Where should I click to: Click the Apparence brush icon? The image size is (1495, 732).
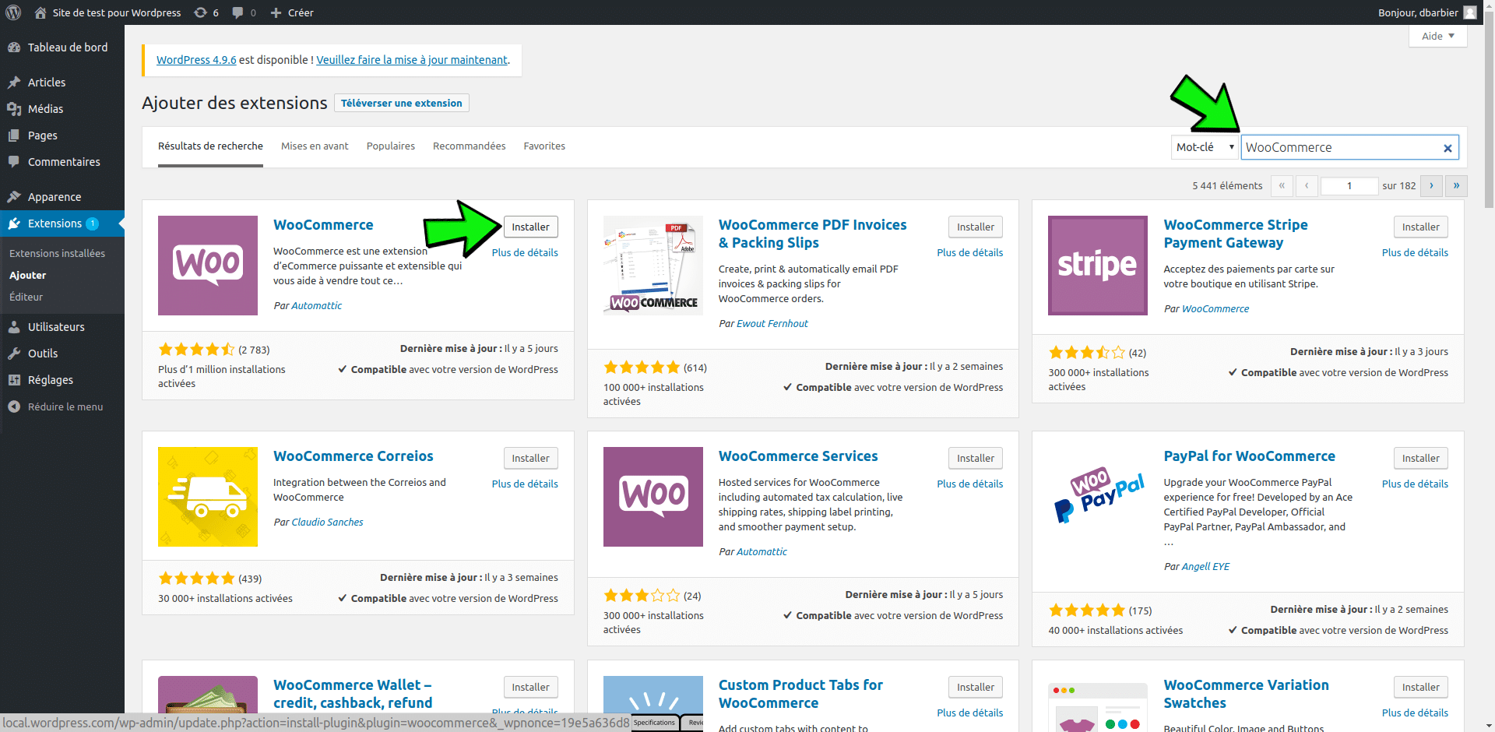(x=14, y=197)
